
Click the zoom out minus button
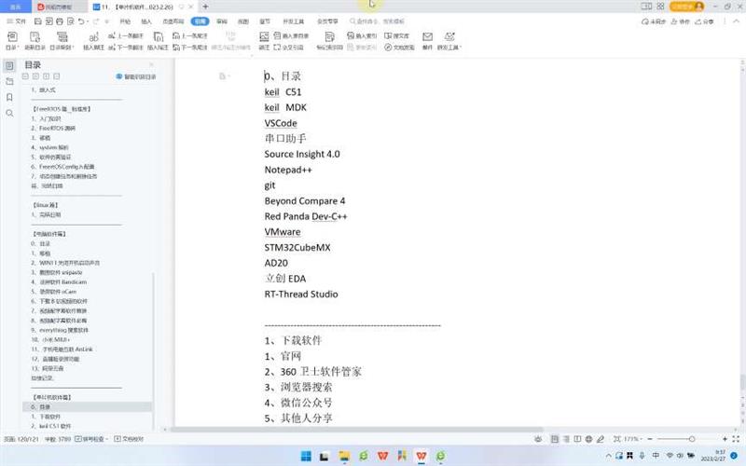650,439
